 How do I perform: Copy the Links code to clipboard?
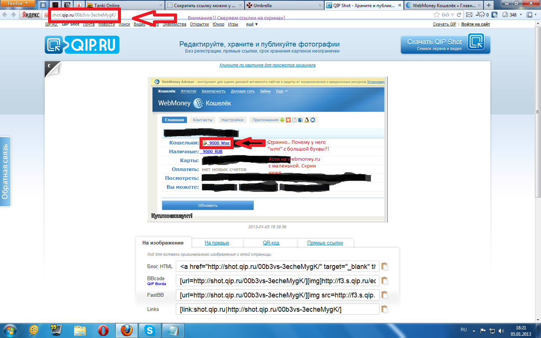click(384, 309)
